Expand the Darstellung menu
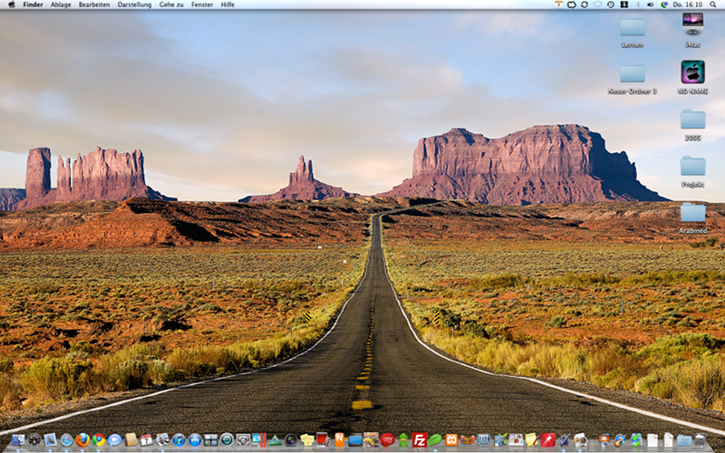Viewport: 725px width, 453px height. click(x=134, y=5)
